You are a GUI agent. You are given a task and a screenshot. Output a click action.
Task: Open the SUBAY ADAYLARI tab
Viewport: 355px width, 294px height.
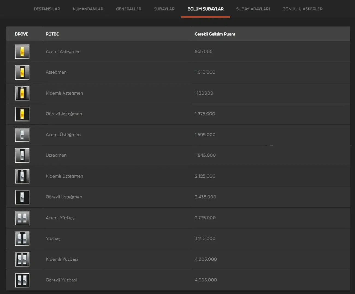pos(253,9)
